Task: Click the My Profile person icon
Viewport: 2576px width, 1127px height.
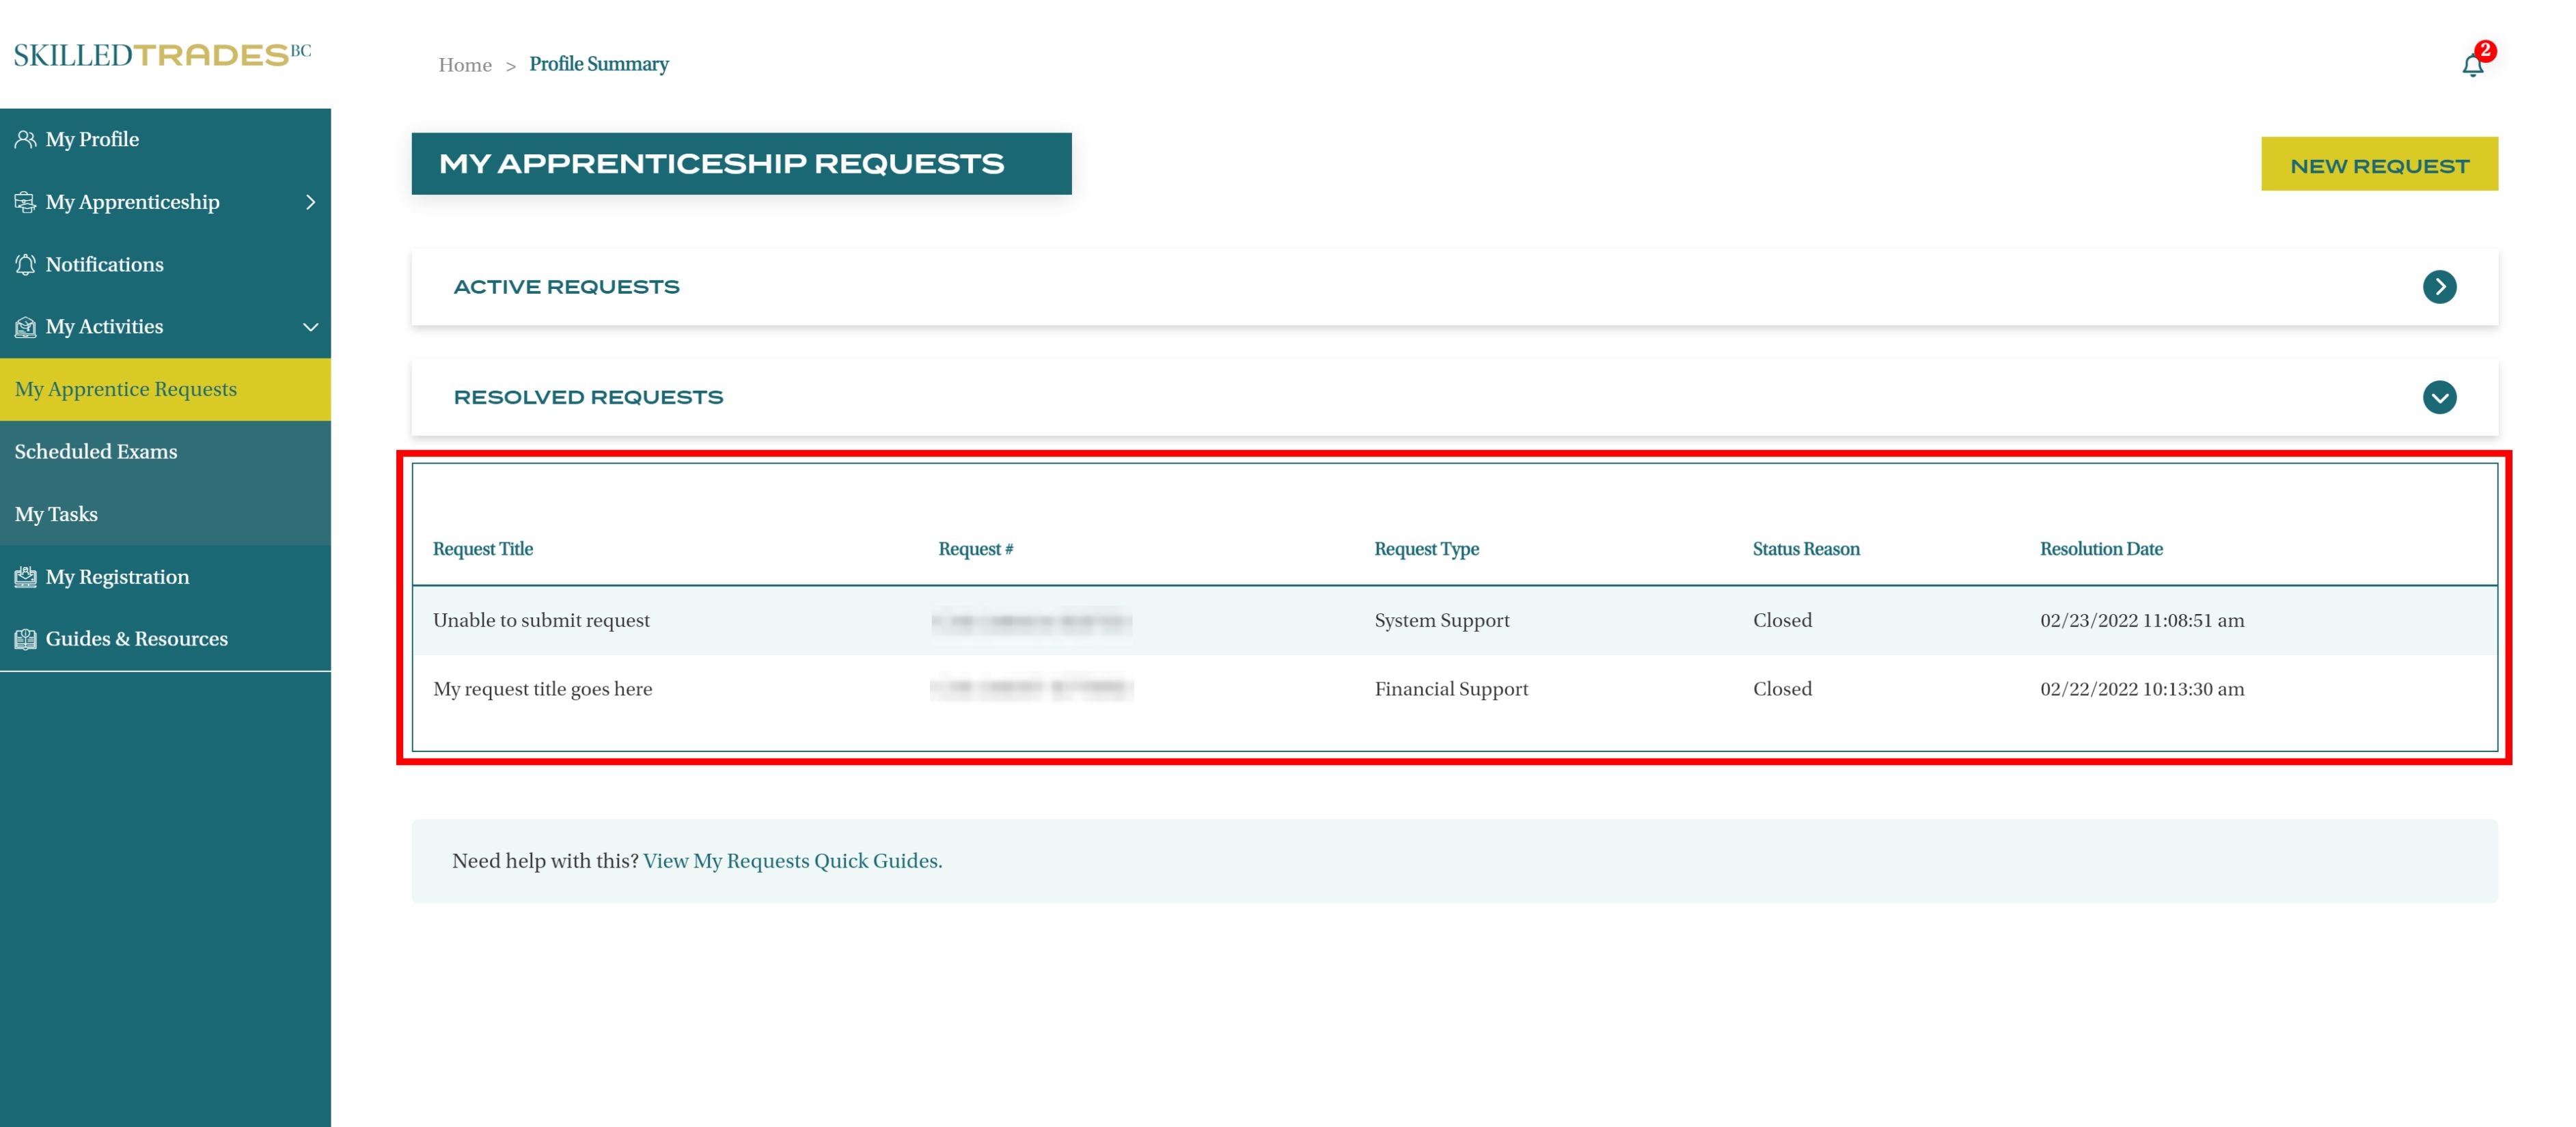Action: 25,139
